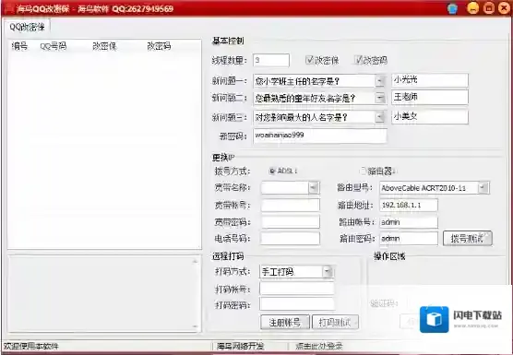Expand the 路由型号 AboveCable dropdown

click(483, 187)
